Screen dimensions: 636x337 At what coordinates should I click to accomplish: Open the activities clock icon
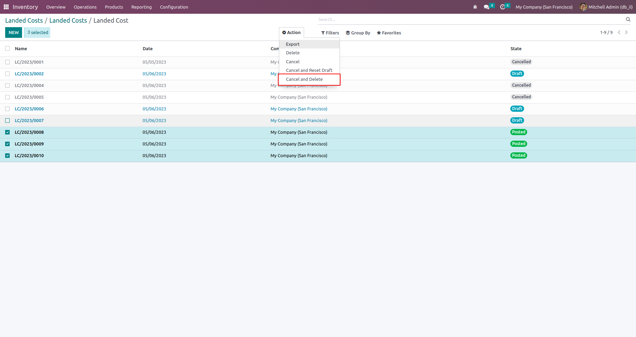click(502, 7)
